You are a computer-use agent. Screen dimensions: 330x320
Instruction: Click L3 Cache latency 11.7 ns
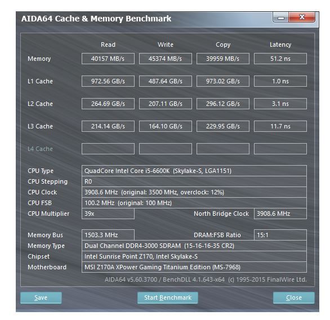(280, 126)
